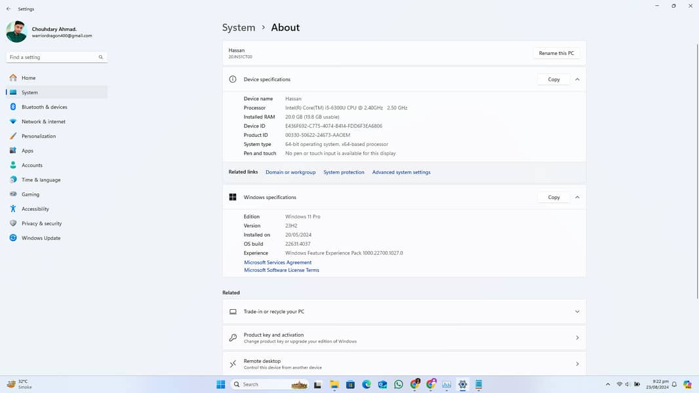This screenshot has height=393, width=699.
Task: Collapse the Windows specifications section
Action: [x=577, y=197]
